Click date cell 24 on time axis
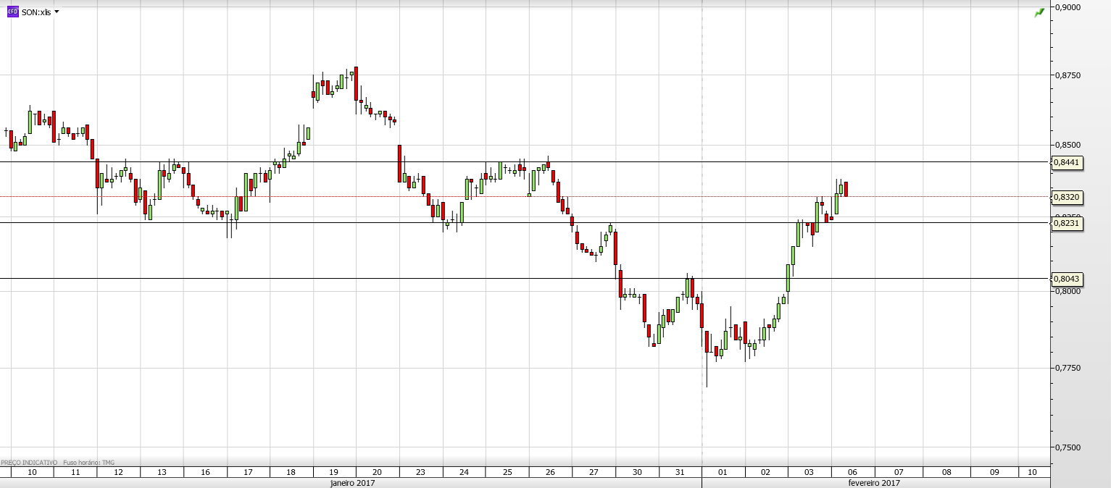 tap(464, 472)
